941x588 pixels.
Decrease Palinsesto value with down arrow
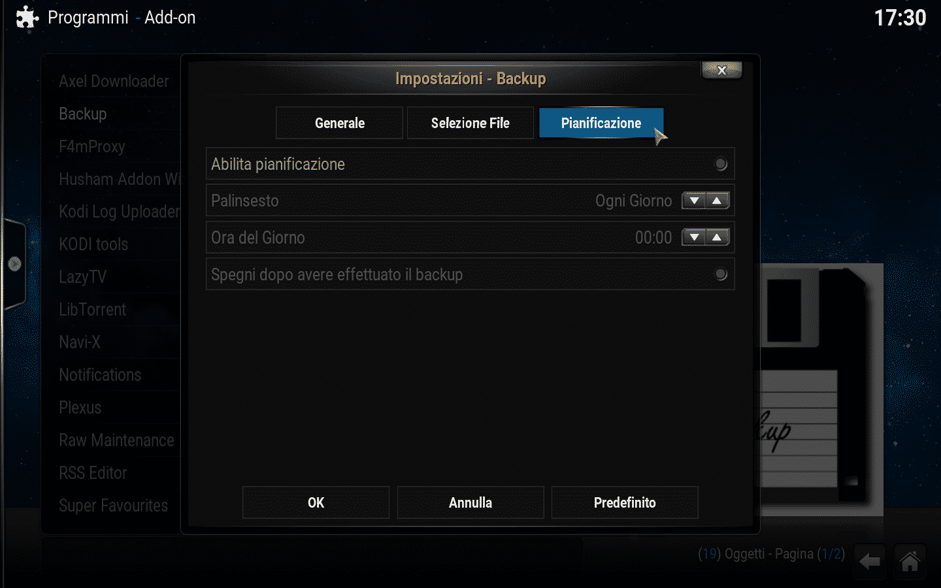click(694, 201)
